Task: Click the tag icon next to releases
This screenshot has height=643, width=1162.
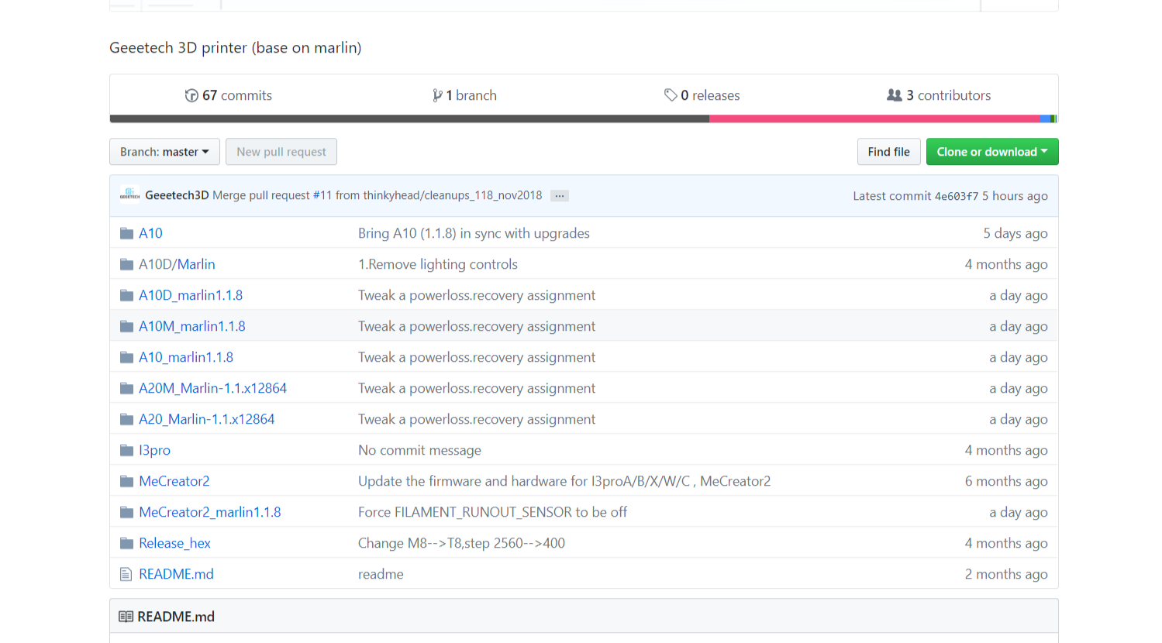Action: (x=671, y=95)
